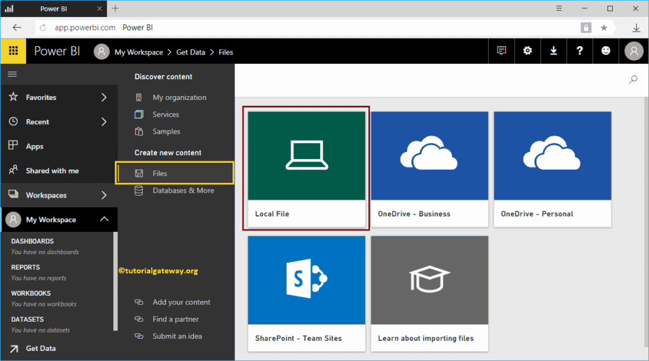Open the app launcher waffle icon

pyautogui.click(x=13, y=51)
